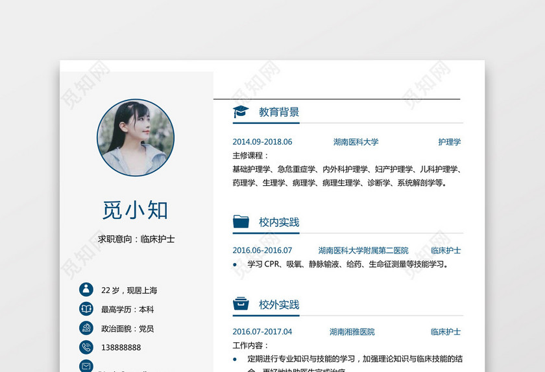
Task: Click the 工作内容： label
Action: coord(250,345)
